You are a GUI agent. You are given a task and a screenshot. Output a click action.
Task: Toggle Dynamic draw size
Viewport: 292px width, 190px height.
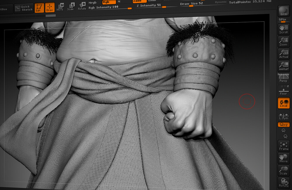[221, 2]
